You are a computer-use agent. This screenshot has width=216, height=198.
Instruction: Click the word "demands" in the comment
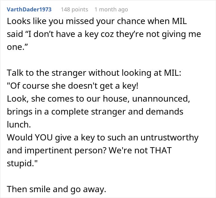pyautogui.click(x=166, y=111)
